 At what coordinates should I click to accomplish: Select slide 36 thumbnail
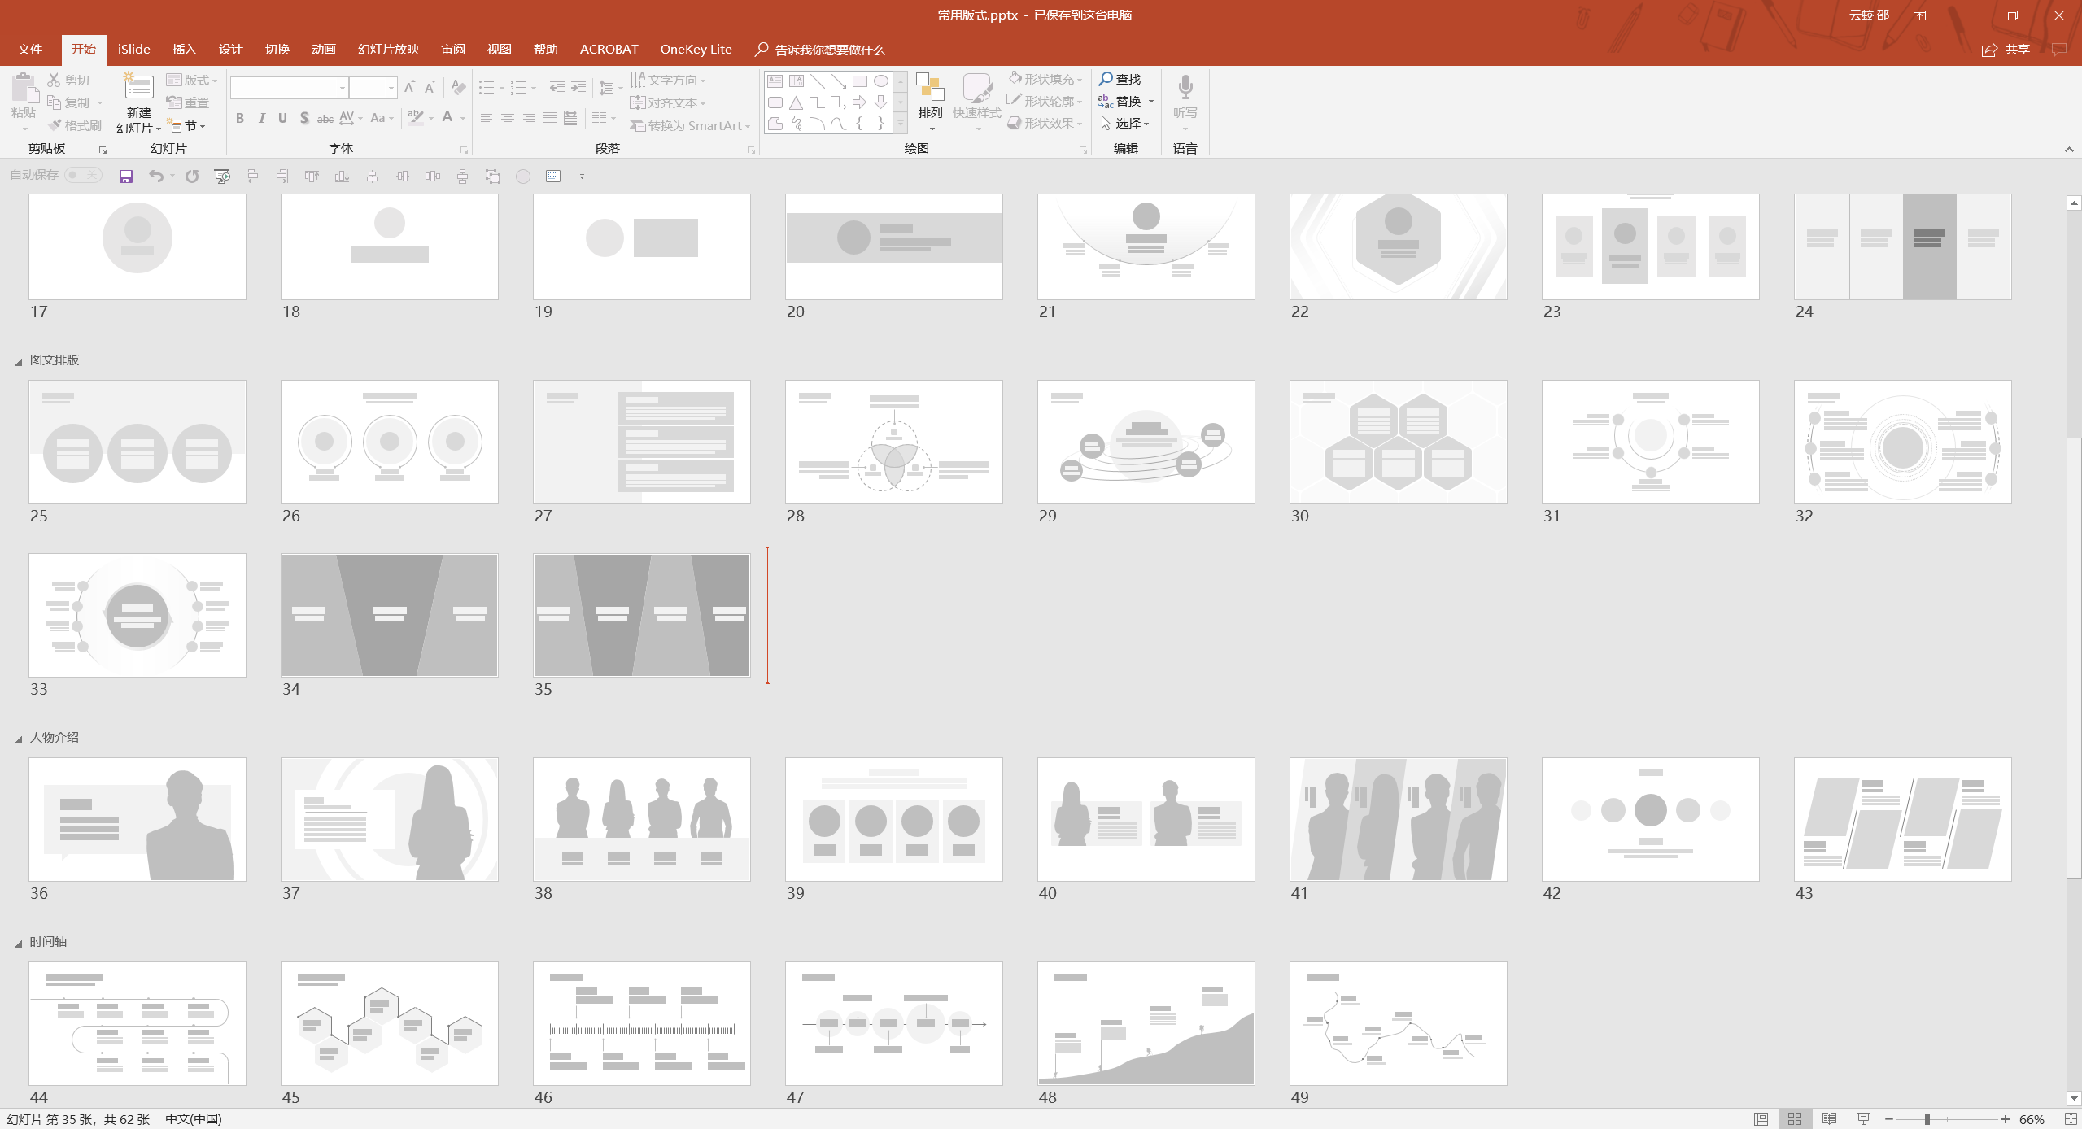coord(137,819)
